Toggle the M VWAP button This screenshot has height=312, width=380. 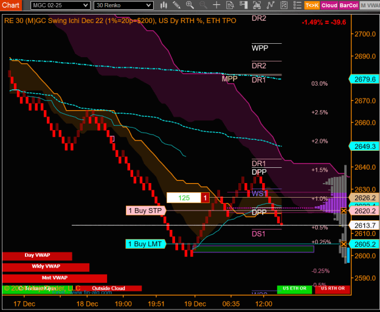point(370,5)
